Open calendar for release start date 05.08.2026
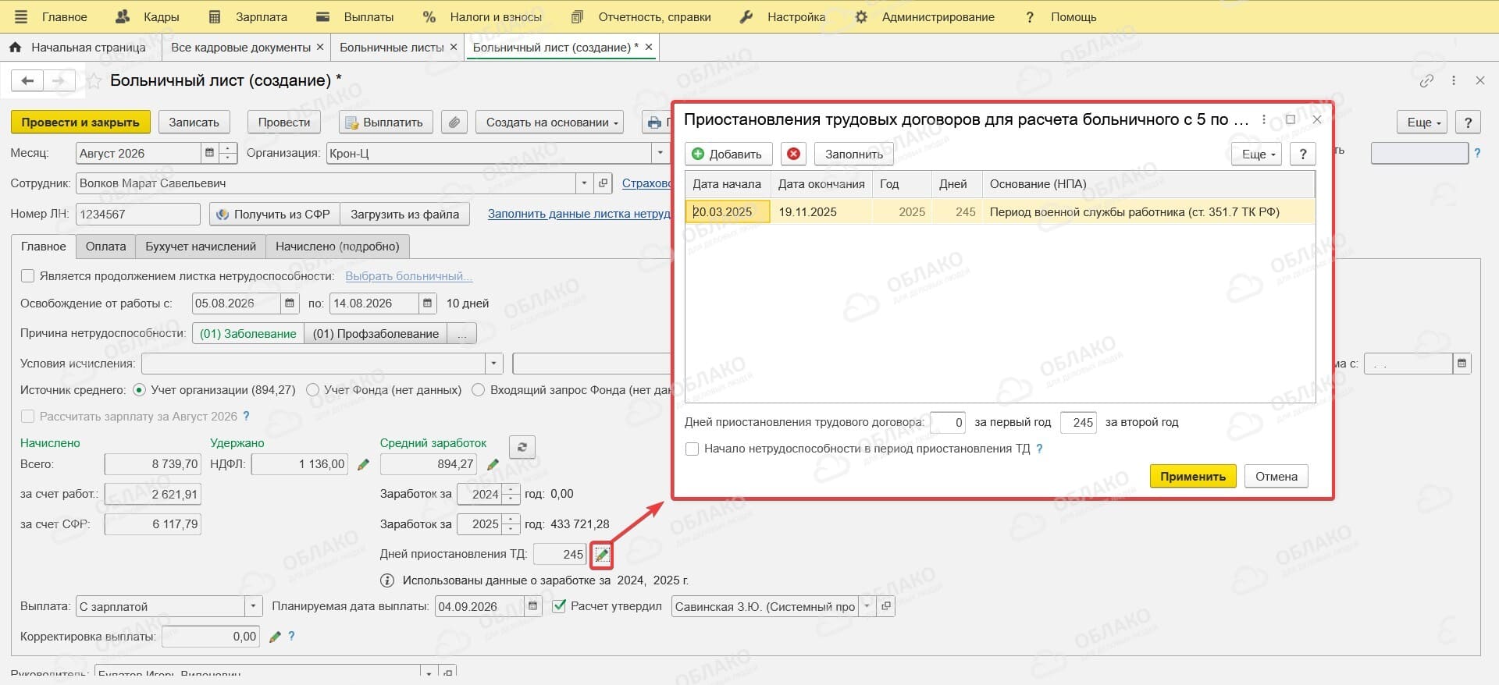Viewport: 1499px width, 685px height. [x=290, y=303]
